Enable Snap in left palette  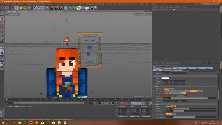pos(2,53)
